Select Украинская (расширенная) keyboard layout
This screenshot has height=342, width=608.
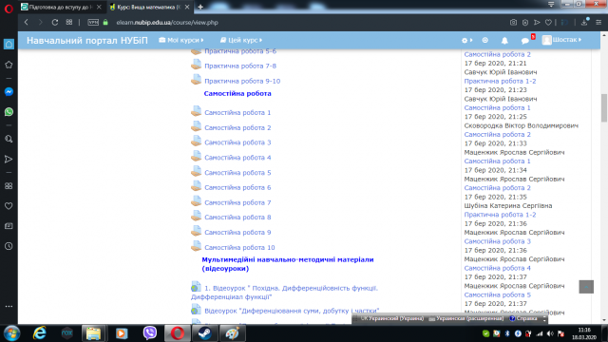click(466, 318)
